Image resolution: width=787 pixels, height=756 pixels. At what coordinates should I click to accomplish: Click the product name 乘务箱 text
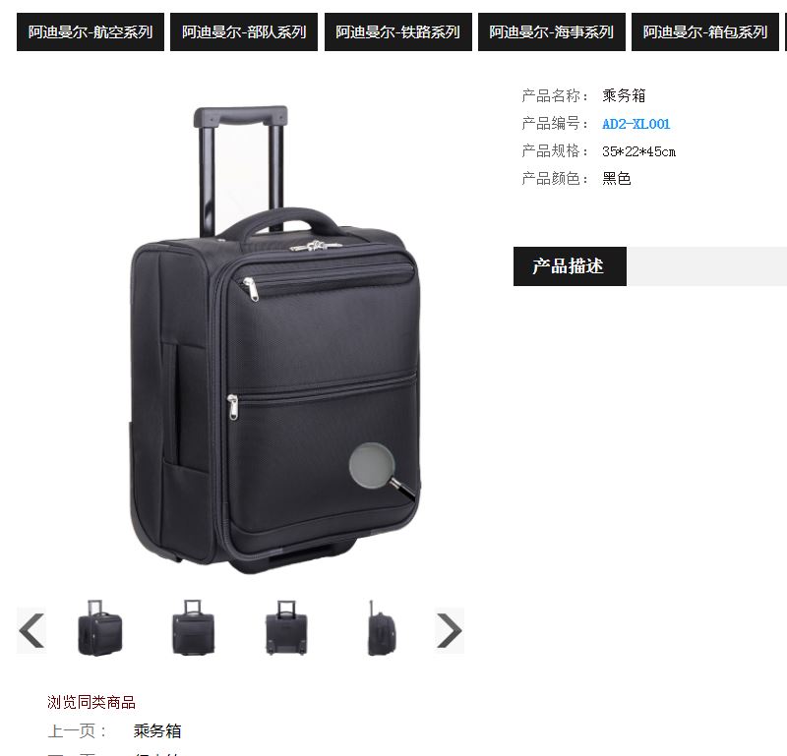point(624,95)
